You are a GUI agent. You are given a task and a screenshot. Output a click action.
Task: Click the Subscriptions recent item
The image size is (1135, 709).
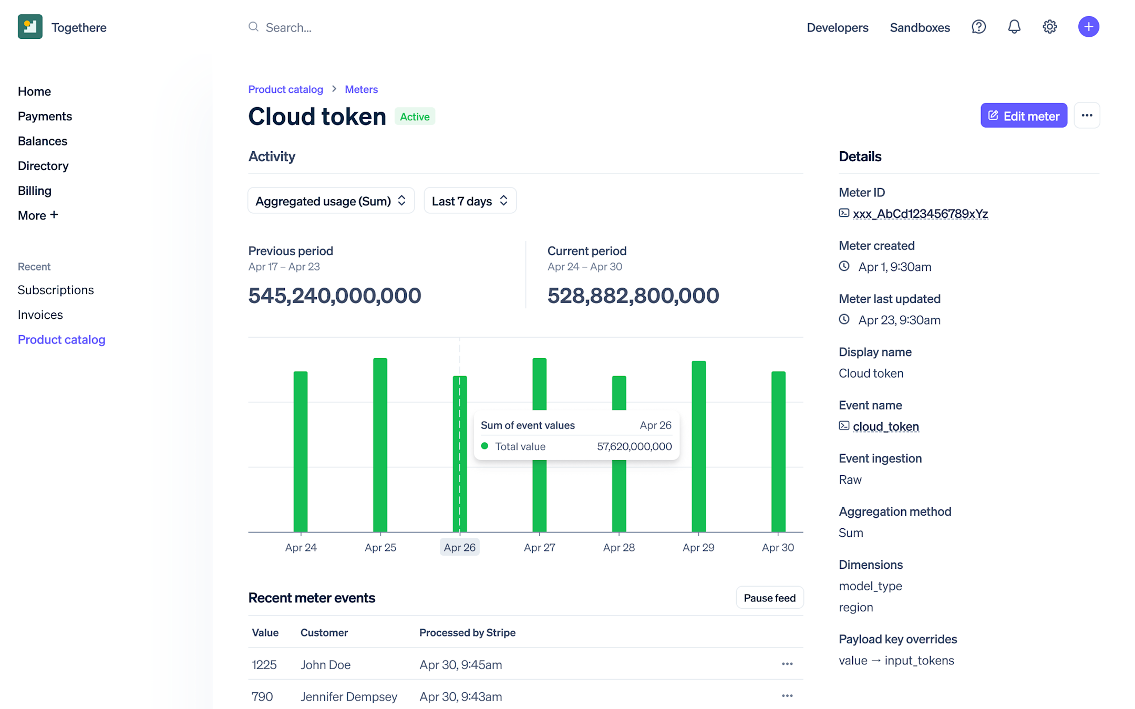coord(56,289)
